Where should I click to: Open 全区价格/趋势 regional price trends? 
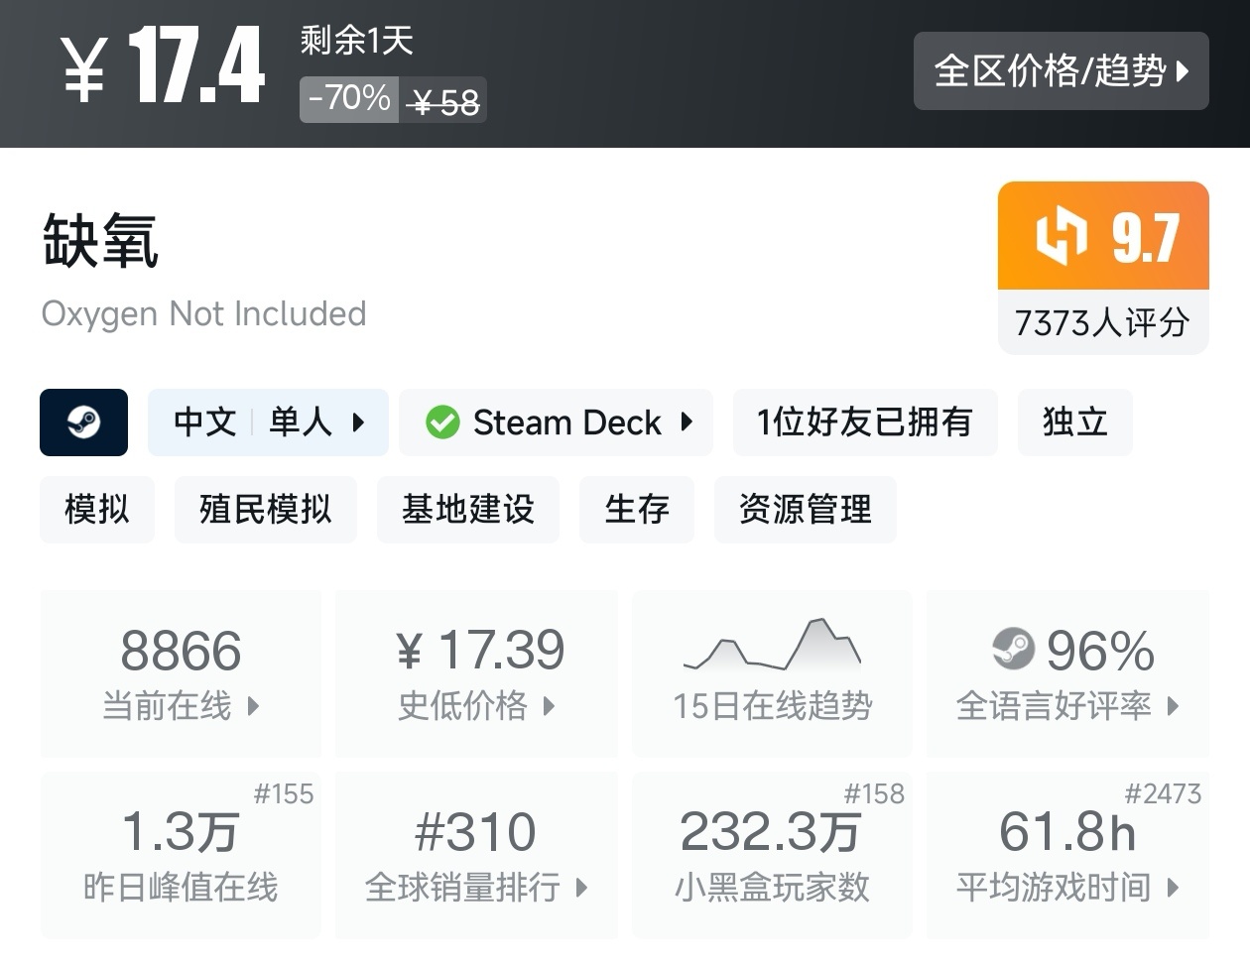coord(1061,70)
